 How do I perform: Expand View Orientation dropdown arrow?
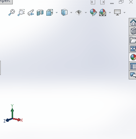coord(57,12)
